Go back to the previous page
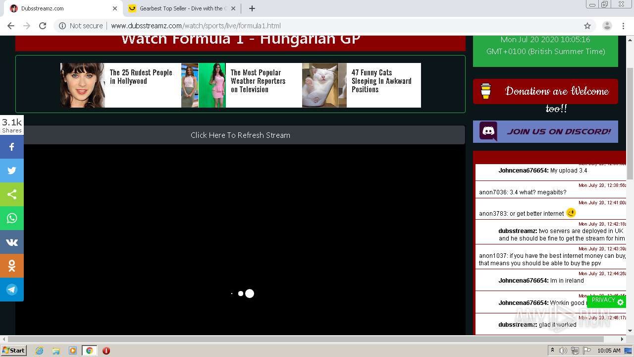 coord(11,26)
